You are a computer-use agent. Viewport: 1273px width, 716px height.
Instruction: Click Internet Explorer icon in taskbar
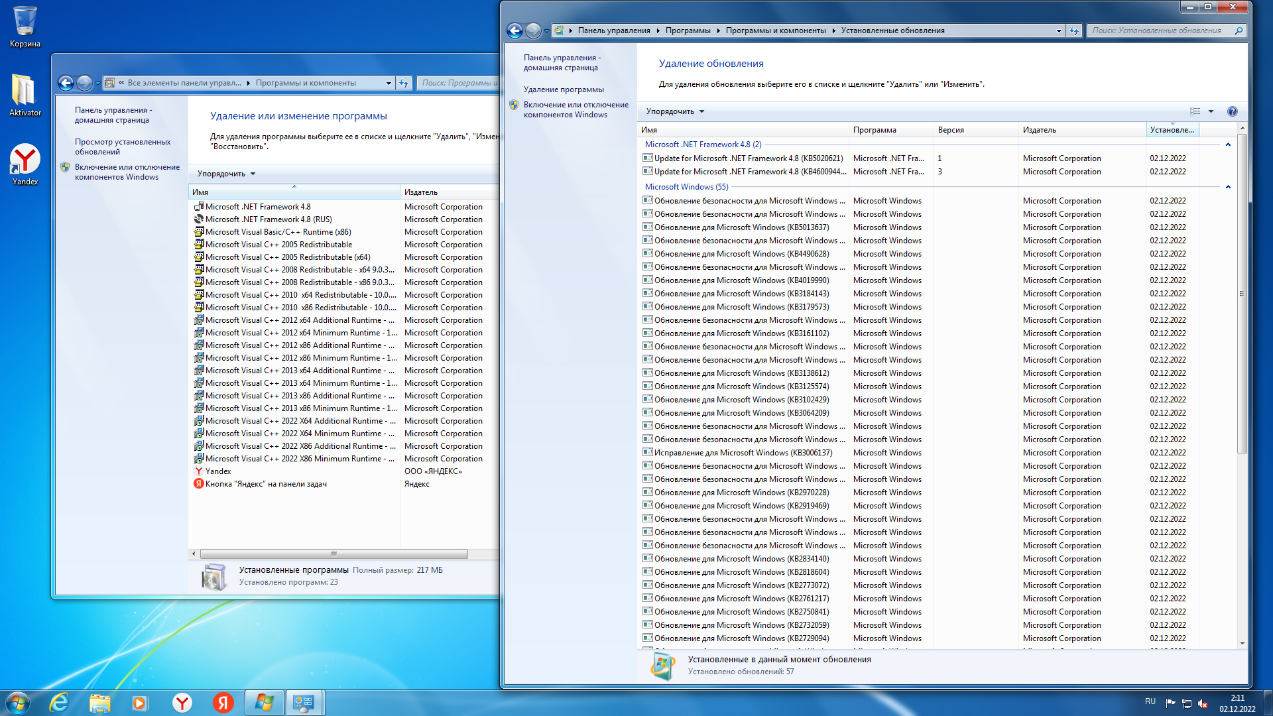click(59, 702)
